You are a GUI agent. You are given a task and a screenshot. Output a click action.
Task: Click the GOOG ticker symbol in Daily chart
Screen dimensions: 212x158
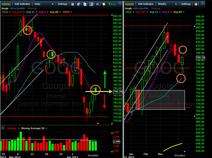click(x=6, y=4)
